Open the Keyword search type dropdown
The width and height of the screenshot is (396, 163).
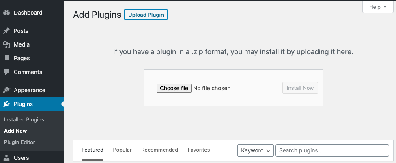255,150
